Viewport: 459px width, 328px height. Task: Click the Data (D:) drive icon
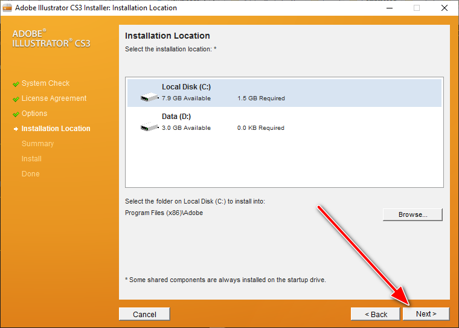pyautogui.click(x=149, y=127)
